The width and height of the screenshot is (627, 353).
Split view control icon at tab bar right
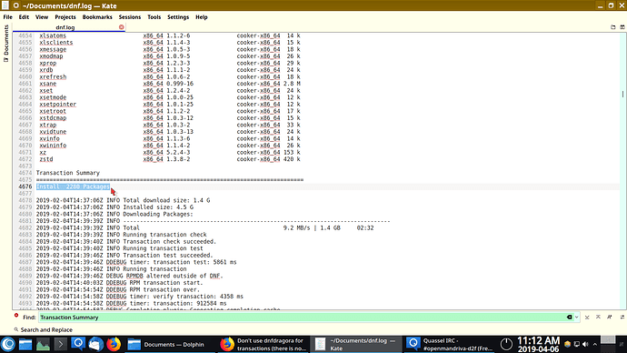(x=622, y=27)
